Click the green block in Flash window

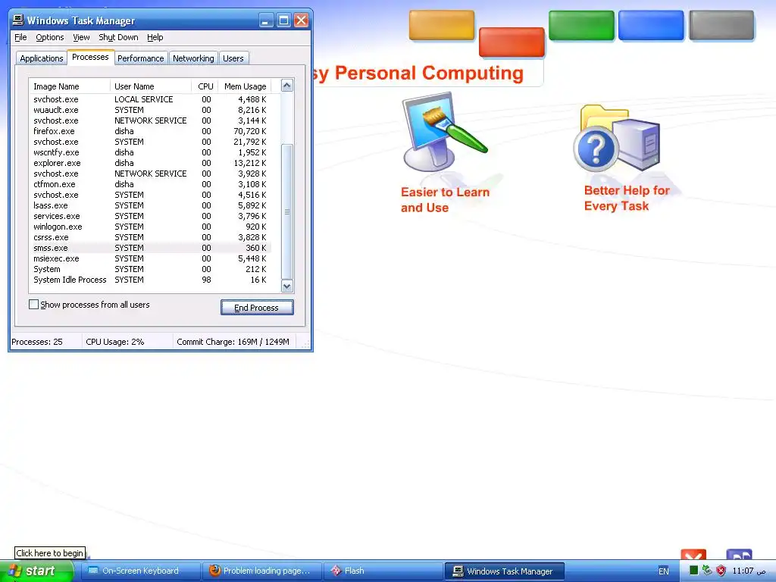[x=581, y=25]
